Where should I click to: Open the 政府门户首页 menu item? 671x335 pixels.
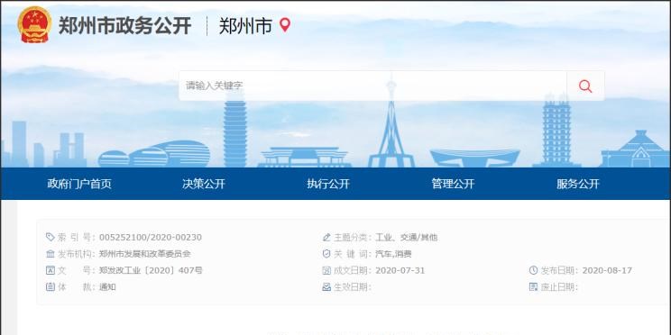tap(79, 184)
